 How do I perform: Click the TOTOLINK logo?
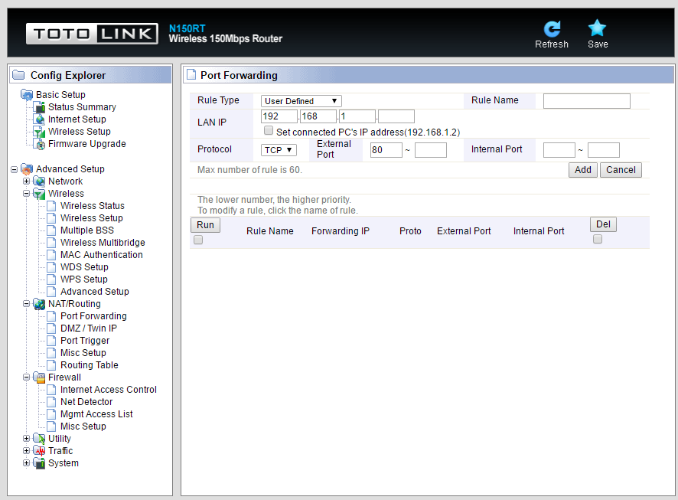92,34
